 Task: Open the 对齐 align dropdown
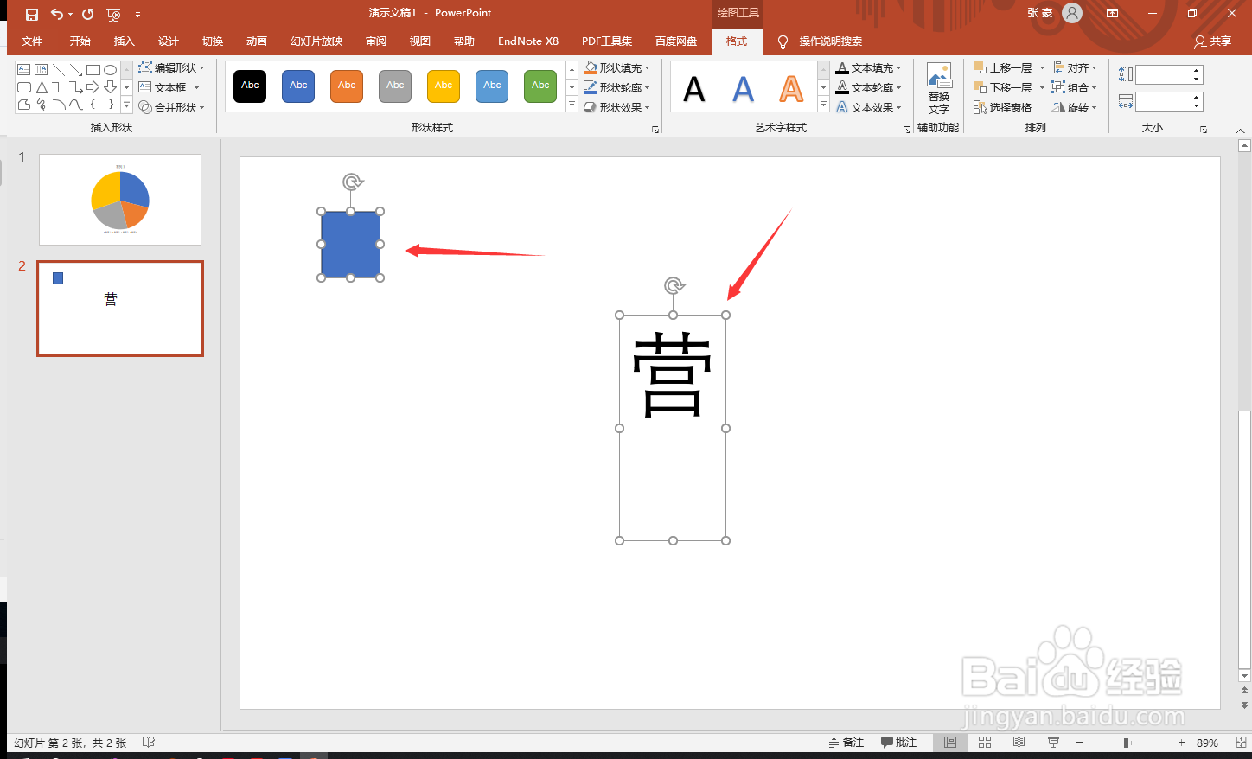coord(1075,67)
